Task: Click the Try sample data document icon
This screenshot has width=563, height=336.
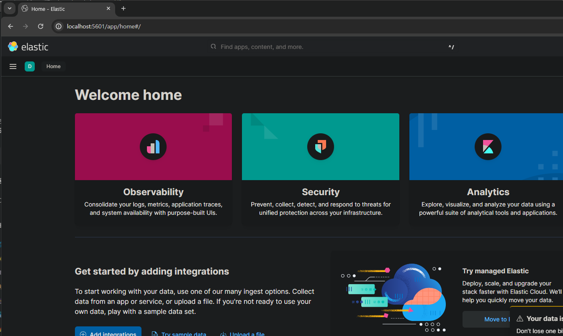Action: 154,334
